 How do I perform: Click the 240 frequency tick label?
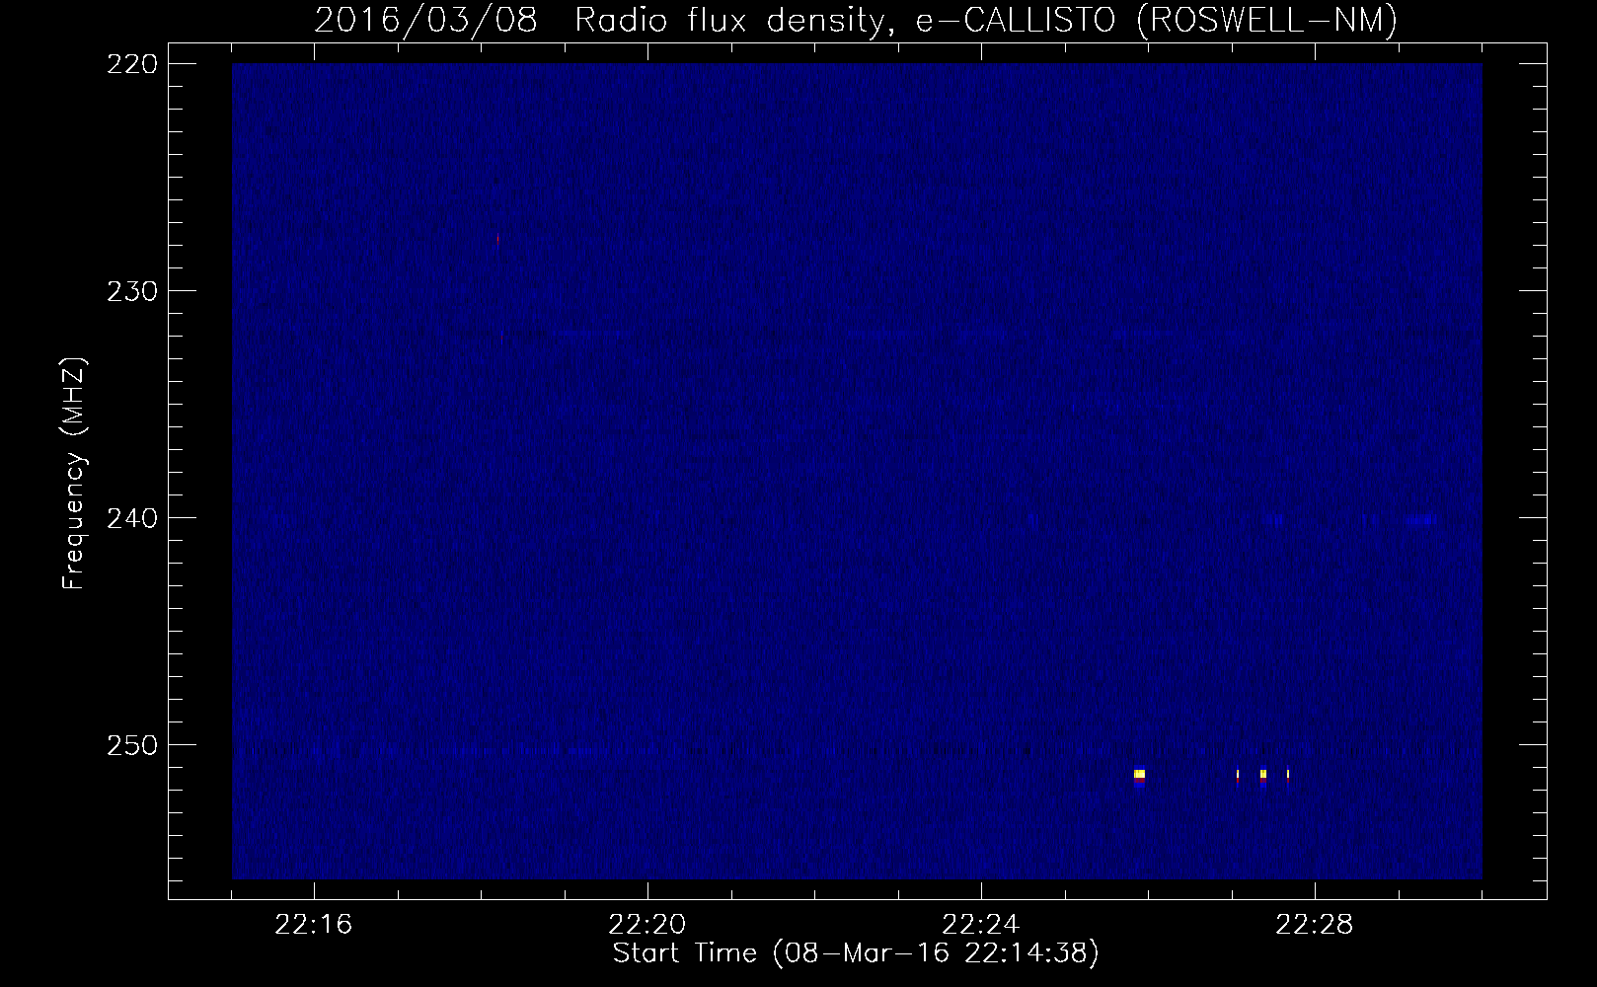[x=130, y=517]
